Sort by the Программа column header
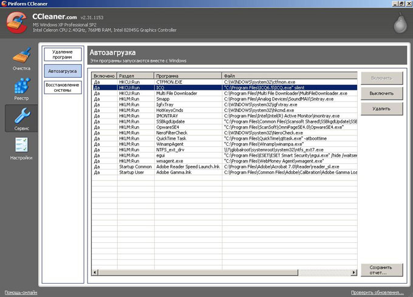 click(x=188, y=76)
